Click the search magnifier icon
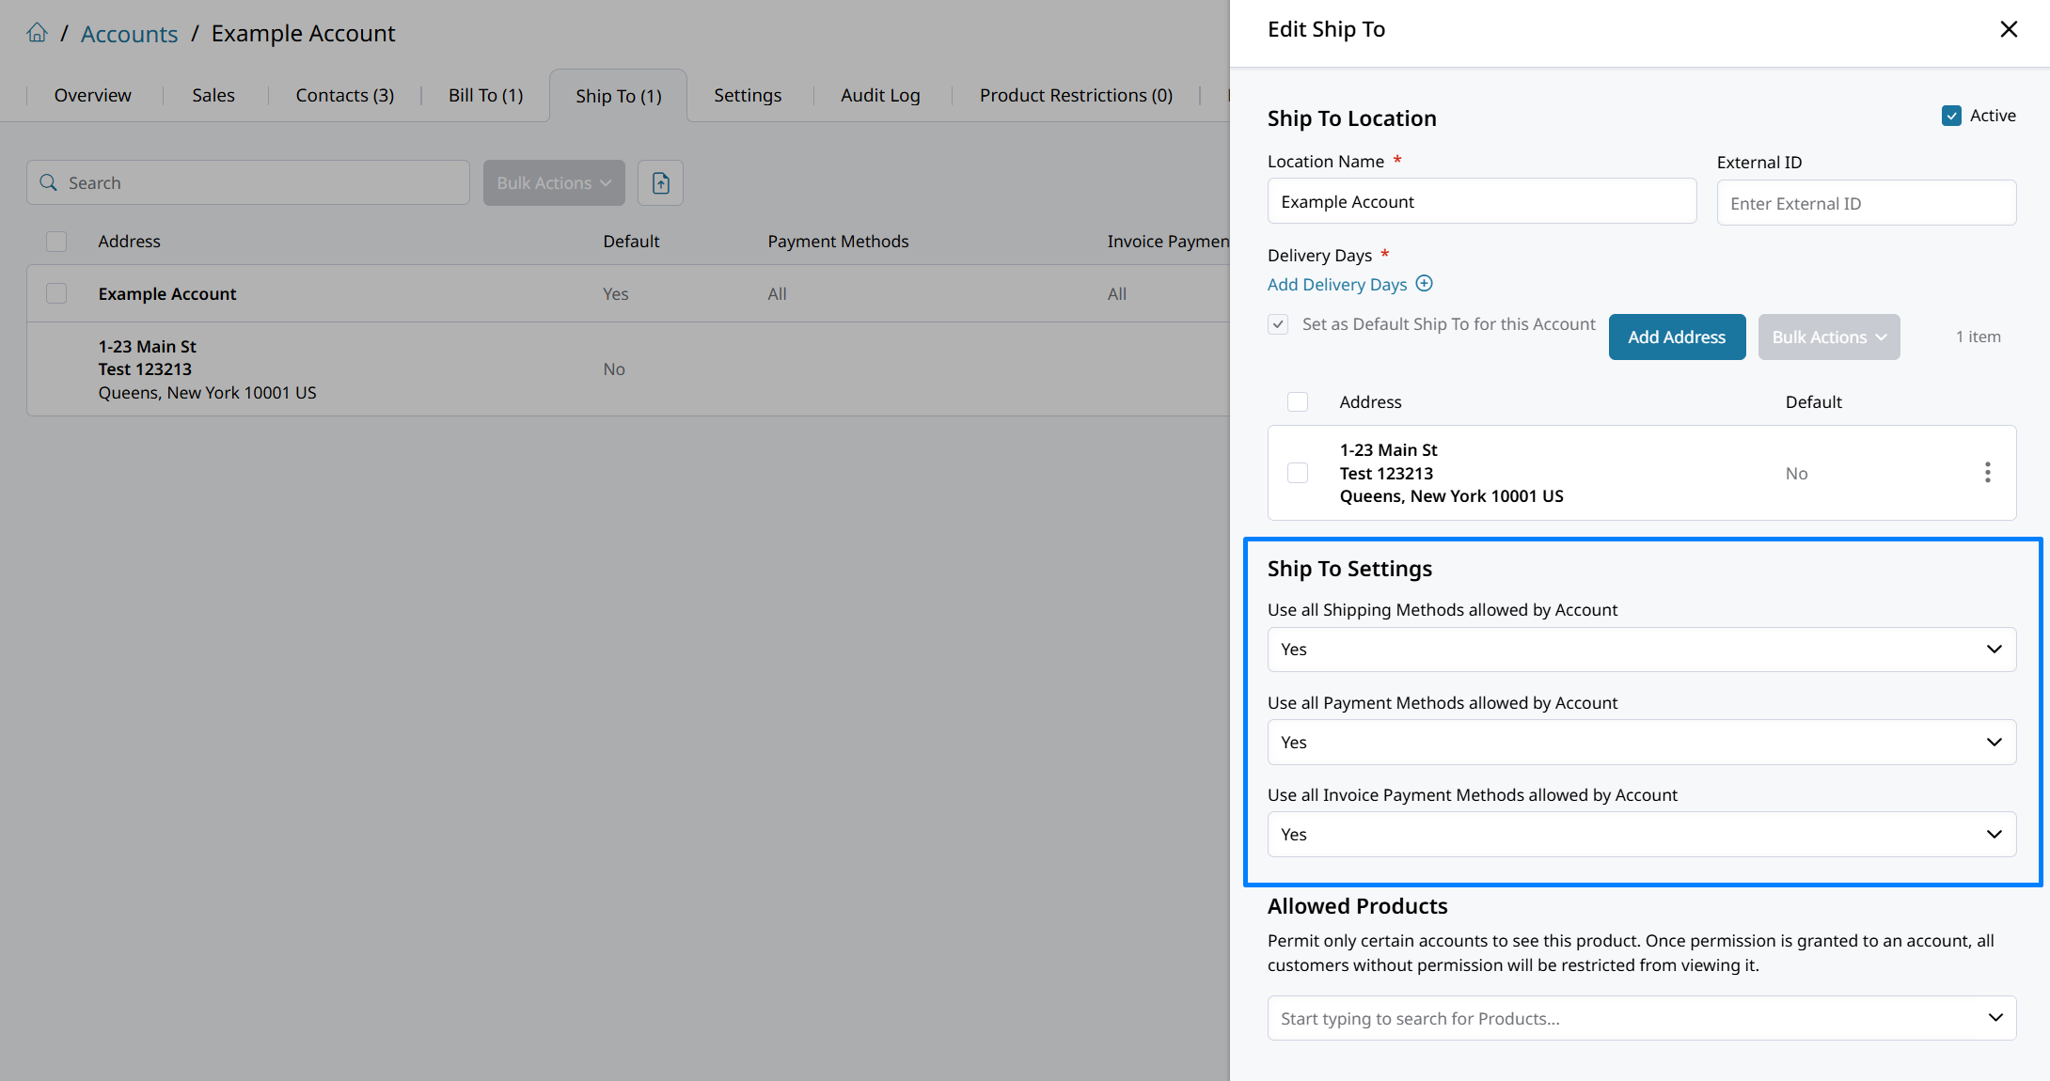This screenshot has height=1081, width=2050. tap(49, 182)
